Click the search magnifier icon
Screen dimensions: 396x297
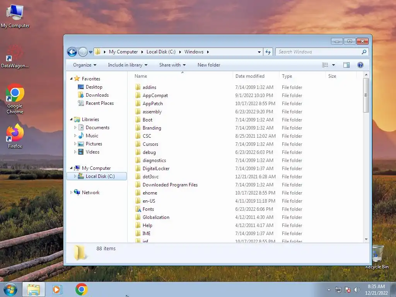click(x=364, y=52)
